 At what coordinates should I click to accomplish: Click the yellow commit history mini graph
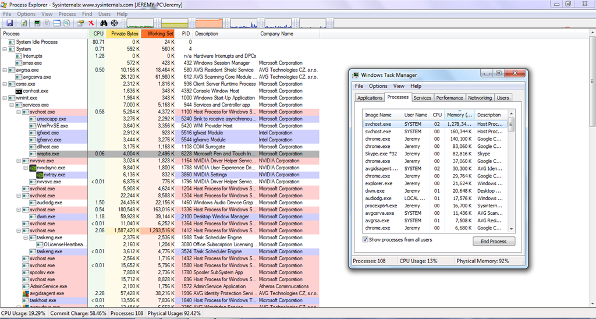[x=175, y=23]
